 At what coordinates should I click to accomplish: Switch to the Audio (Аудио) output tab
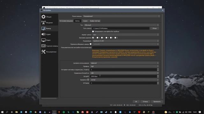pos(85,21)
